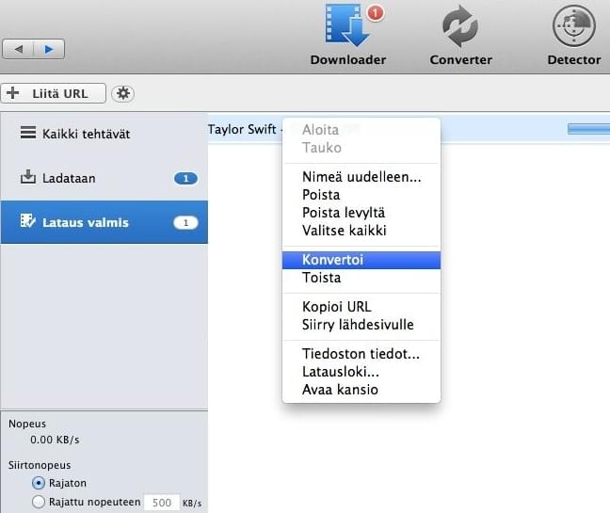This screenshot has height=513, width=610.
Task: Click the Liitä URL button
Action: click(54, 93)
